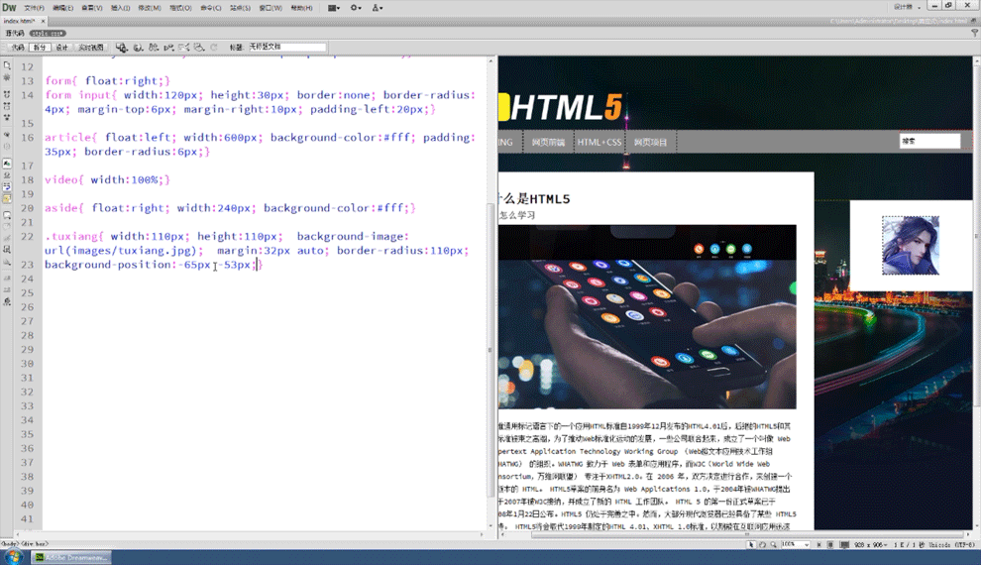Open the 窗口(W) menu

tap(271, 8)
